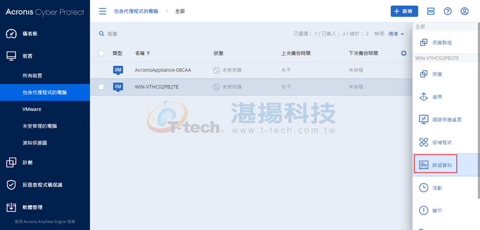Click the 保護群組 icon in right panel
Viewport: 480px width, 230px height.
tap(424, 43)
